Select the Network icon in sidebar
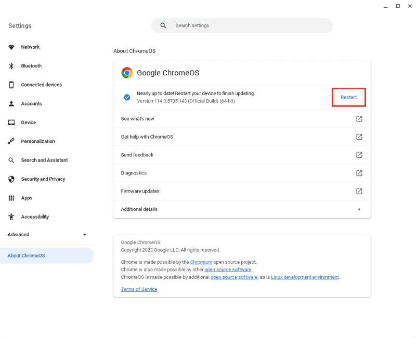Viewport: 416px width, 338px height. pyautogui.click(x=11, y=47)
